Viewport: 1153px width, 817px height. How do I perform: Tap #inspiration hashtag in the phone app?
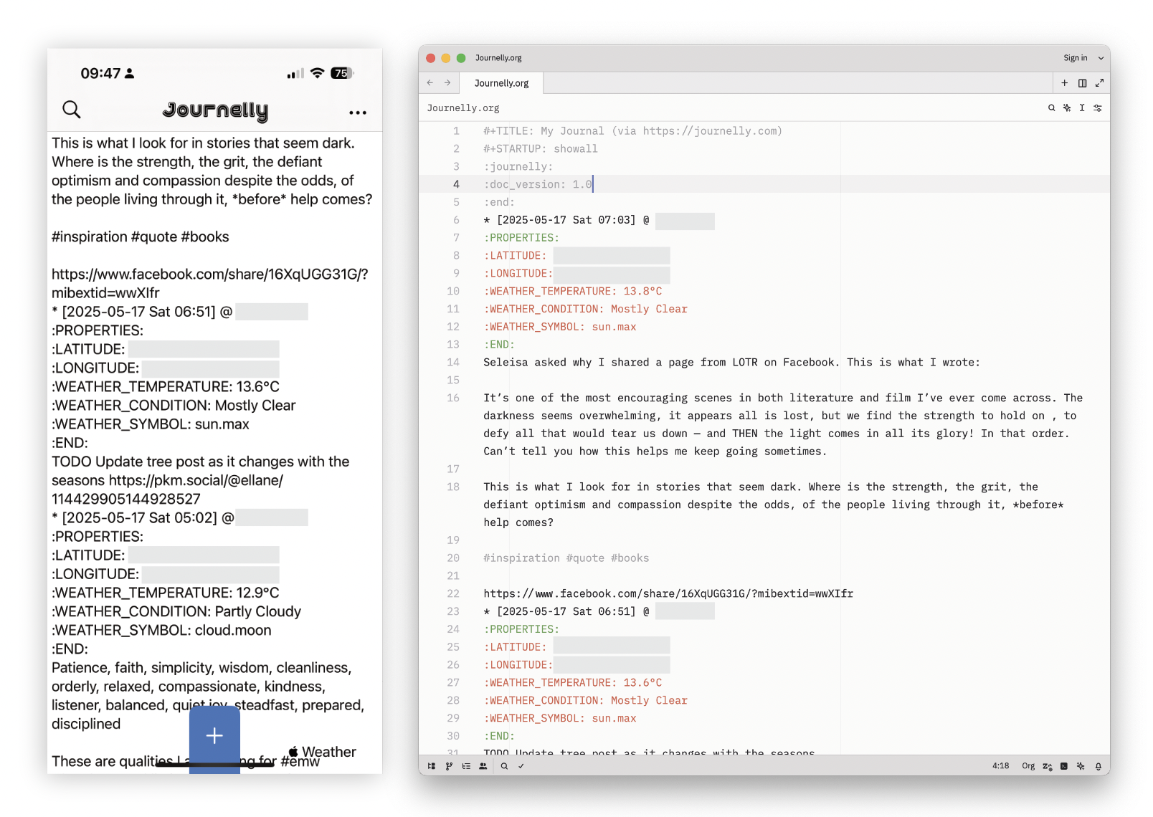(90, 237)
